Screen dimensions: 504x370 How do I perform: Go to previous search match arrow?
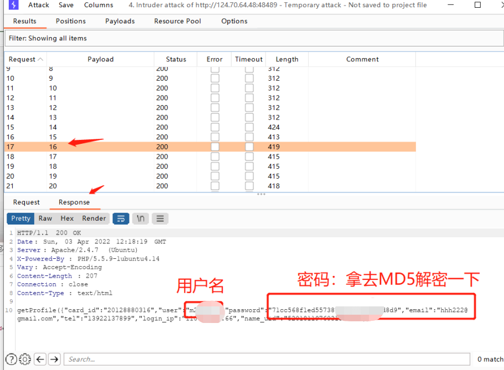[40, 359]
